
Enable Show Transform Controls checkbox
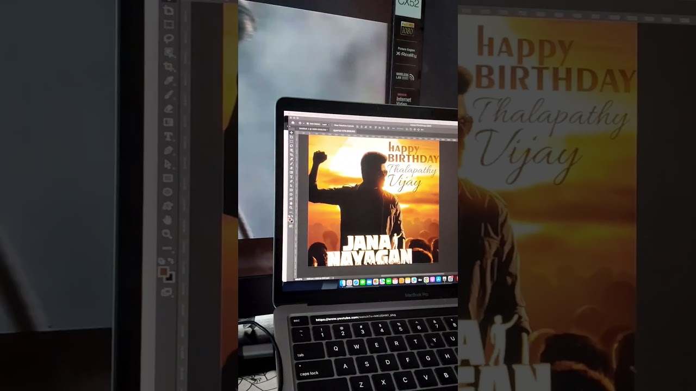tap(332, 125)
